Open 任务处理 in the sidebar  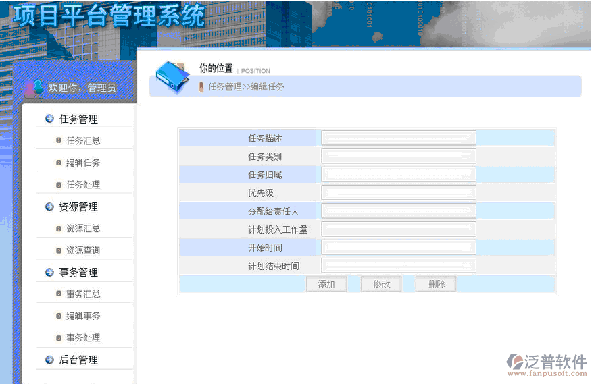(83, 185)
